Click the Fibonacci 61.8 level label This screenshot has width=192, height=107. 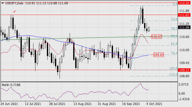coord(174,44)
